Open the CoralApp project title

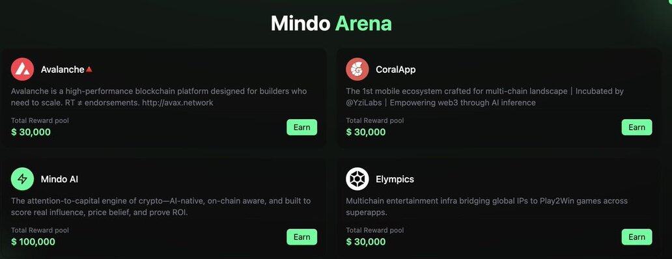pos(395,70)
